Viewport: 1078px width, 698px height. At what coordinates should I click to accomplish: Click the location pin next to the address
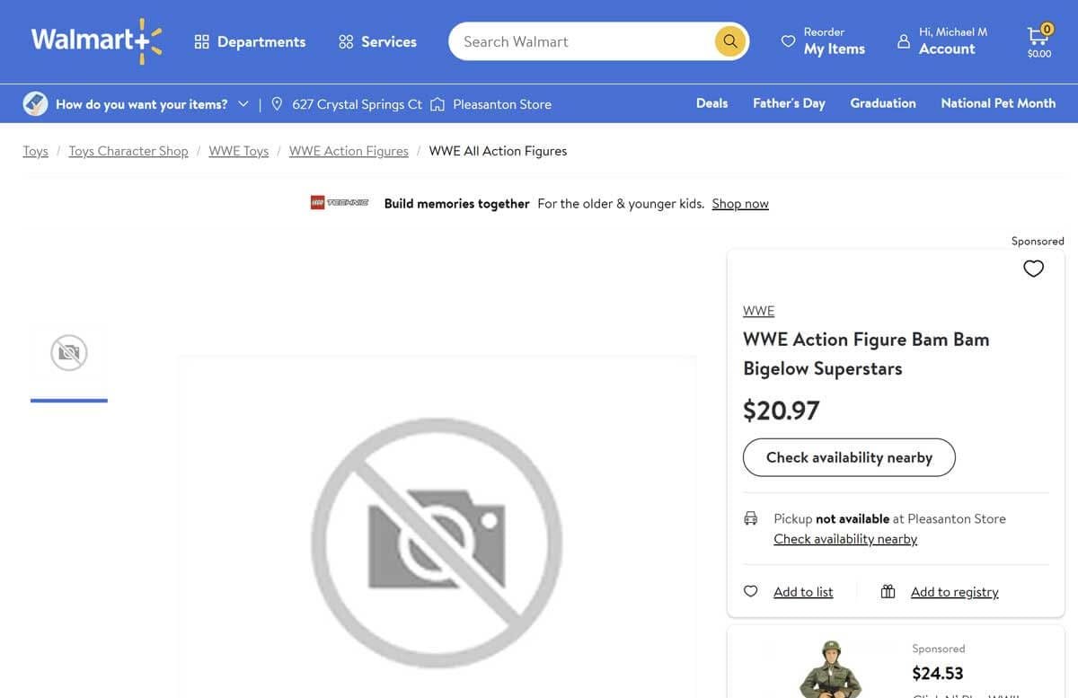coord(275,103)
